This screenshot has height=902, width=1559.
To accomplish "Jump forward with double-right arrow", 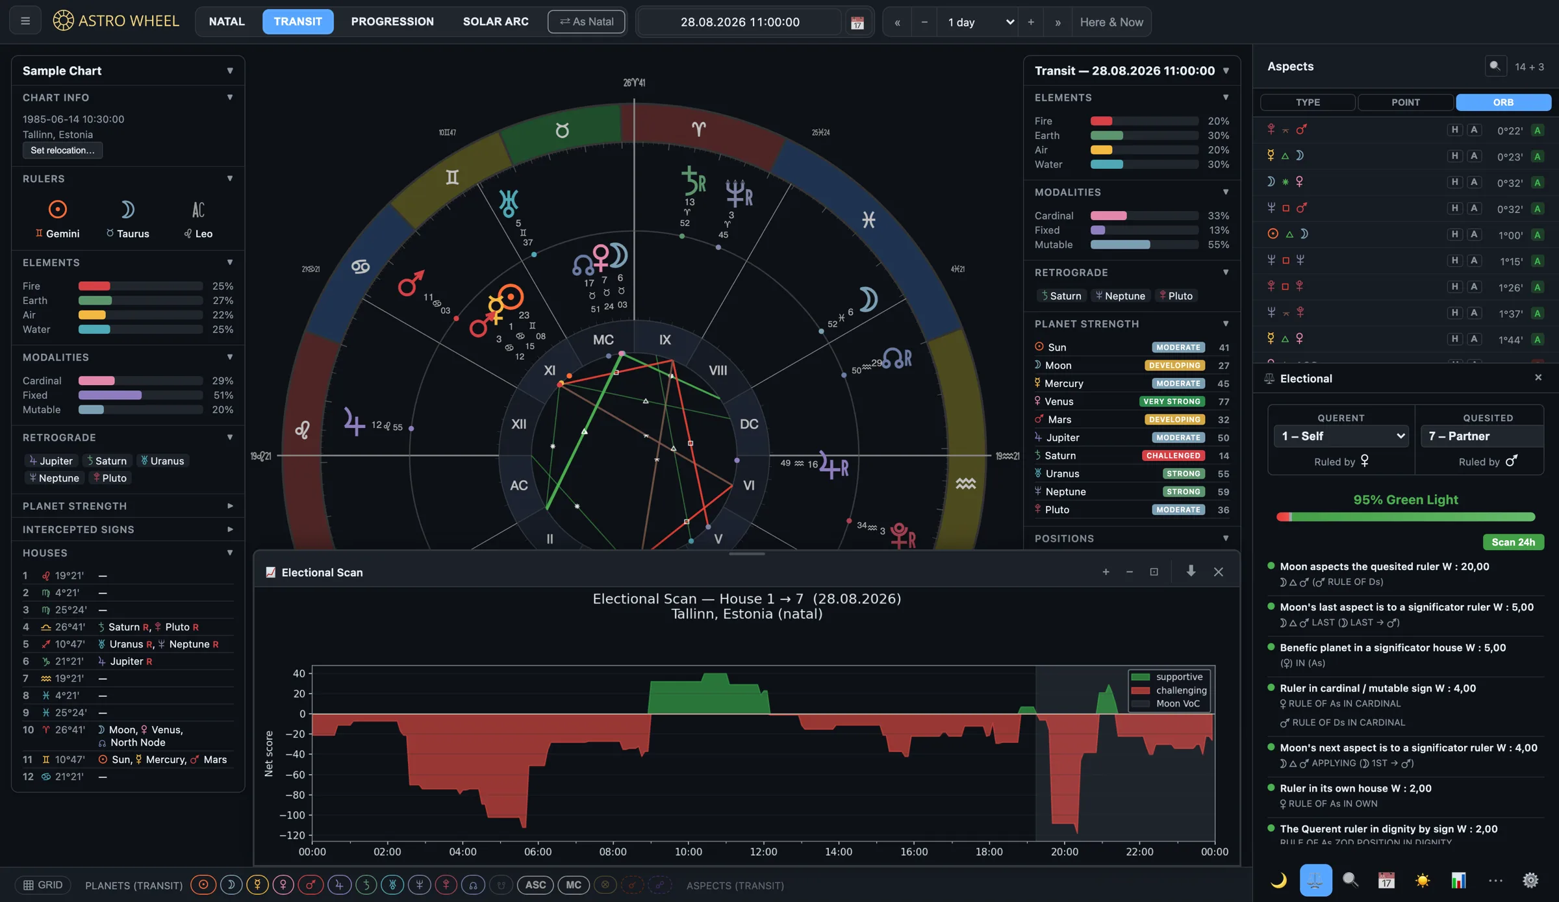I will pyautogui.click(x=1058, y=22).
